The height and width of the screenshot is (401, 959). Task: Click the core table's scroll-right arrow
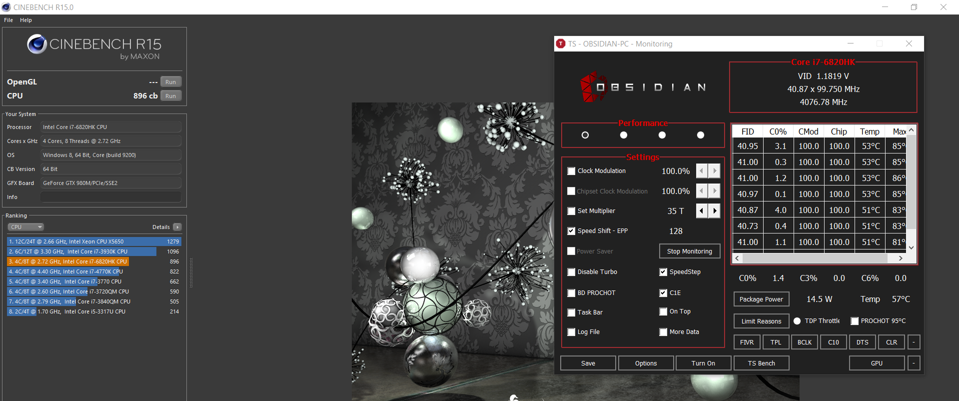(901, 258)
